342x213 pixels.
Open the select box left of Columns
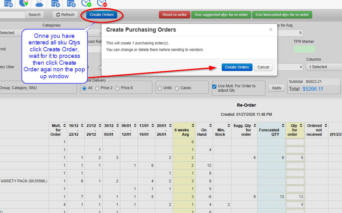click(x=290, y=67)
